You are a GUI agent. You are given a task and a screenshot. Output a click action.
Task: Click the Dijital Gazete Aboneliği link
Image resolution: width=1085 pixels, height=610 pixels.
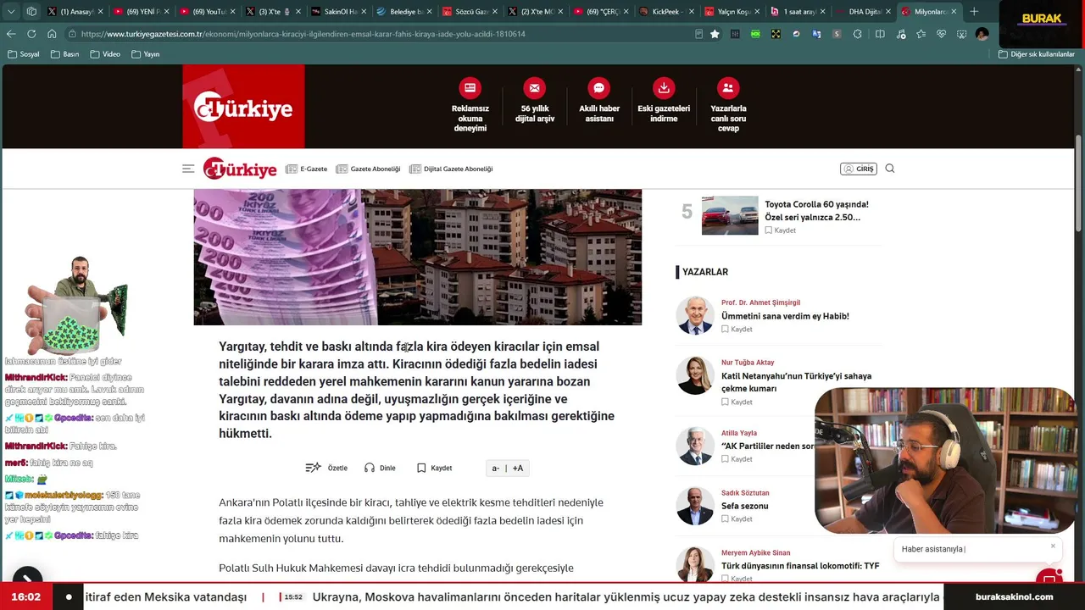[x=451, y=169]
